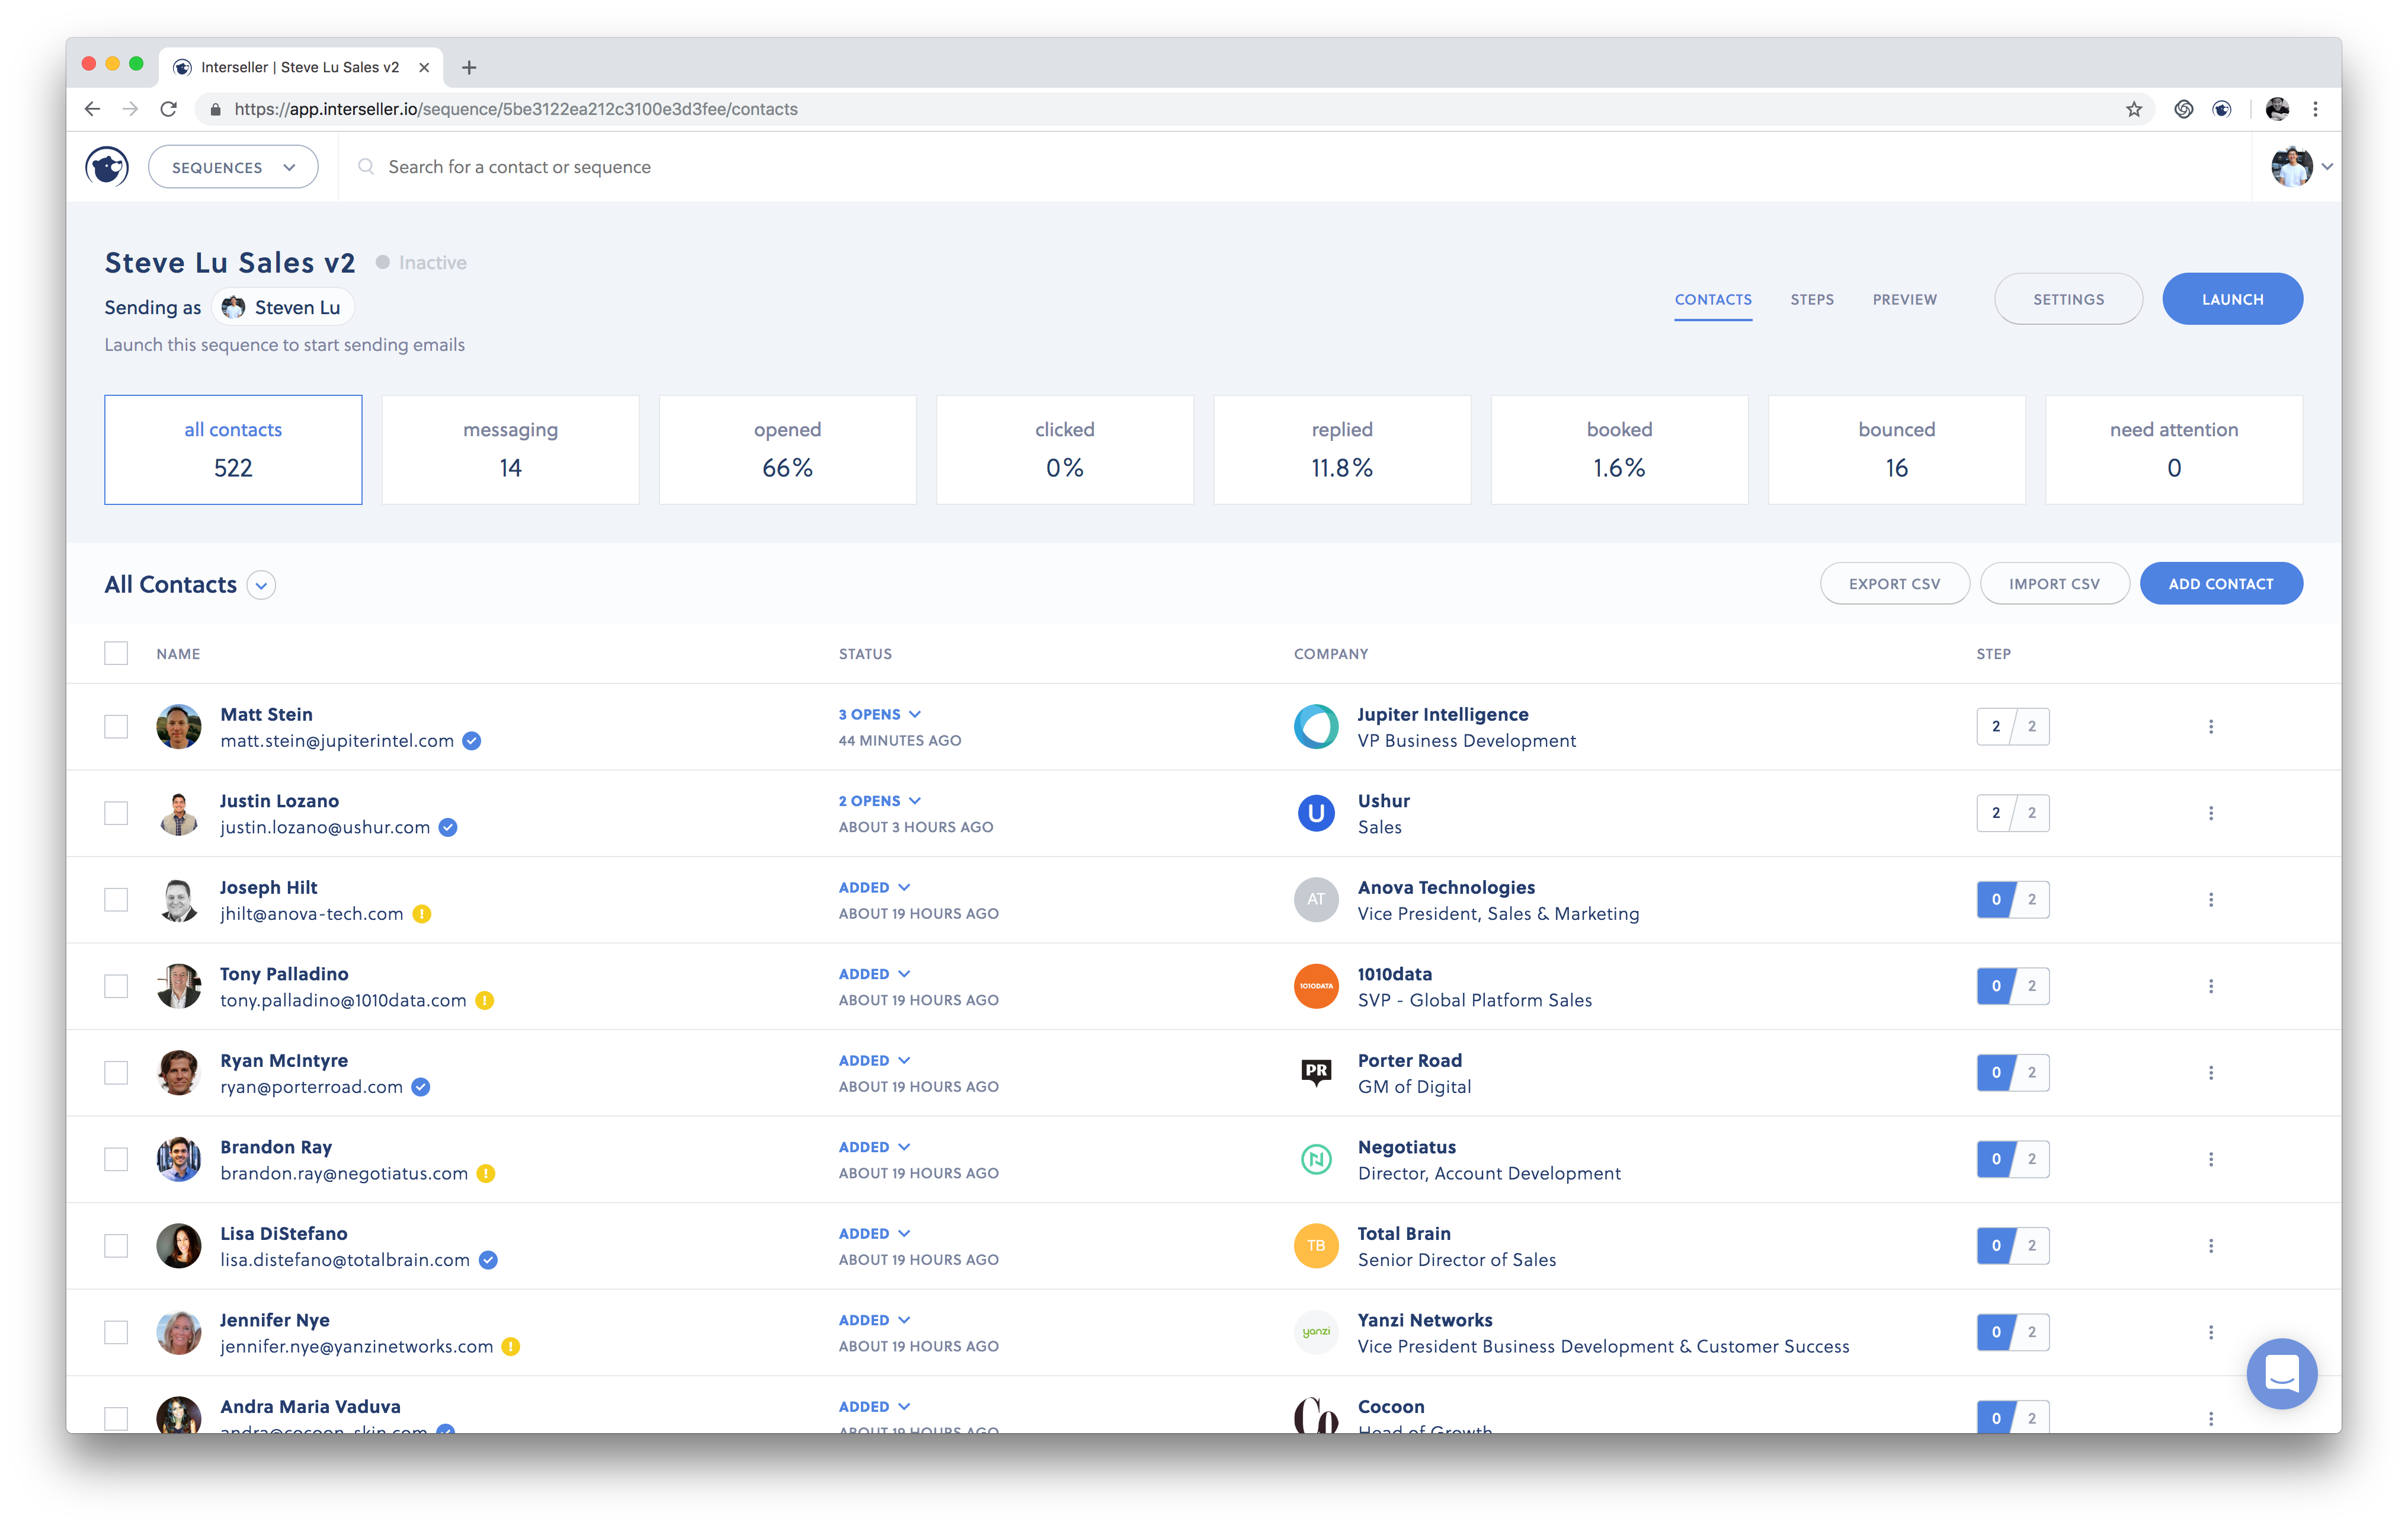Screen dimensions: 2408x1528
Task: Click warning badge next to tony.palladino@1010data.com
Action: [x=485, y=1000]
